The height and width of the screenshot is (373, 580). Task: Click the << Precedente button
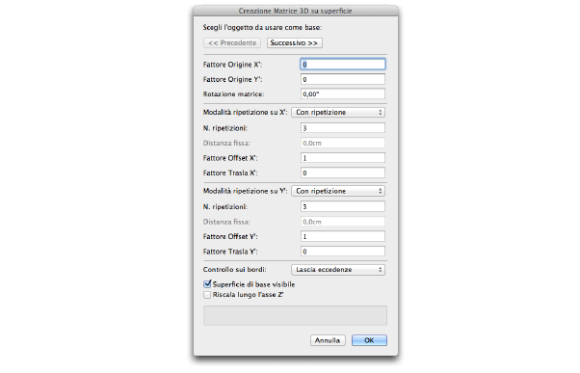pyautogui.click(x=232, y=43)
